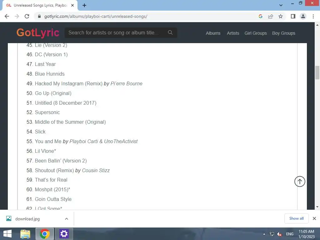Open song Moshpit (2015)*

52,189
